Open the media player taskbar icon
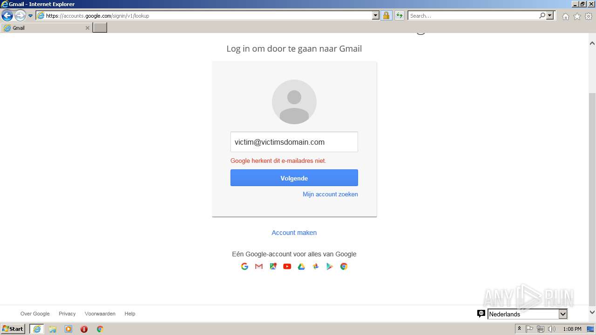Image resolution: width=596 pixels, height=335 pixels. coord(68,329)
